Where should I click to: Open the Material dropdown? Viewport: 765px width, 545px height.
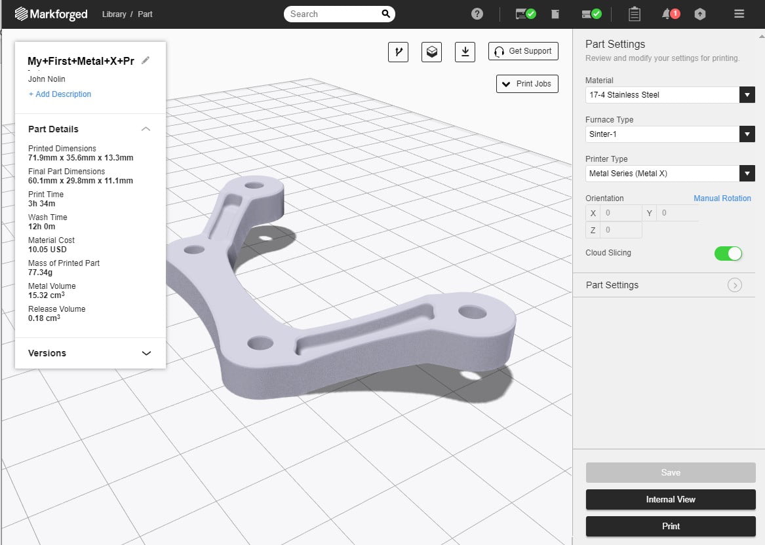[x=670, y=95]
